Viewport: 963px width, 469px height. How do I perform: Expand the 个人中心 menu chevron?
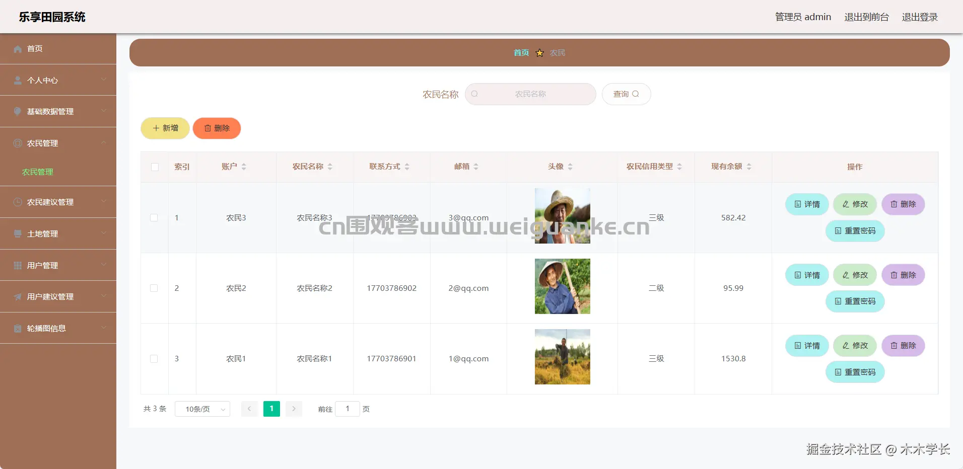104,80
